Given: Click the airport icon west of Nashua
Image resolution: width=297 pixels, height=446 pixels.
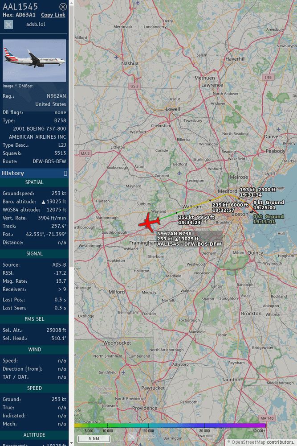Looking at the screenshot, I should (x=116, y=58).
